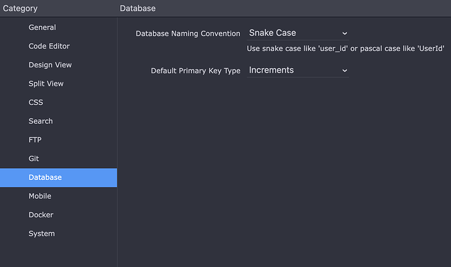Select the CSS category
This screenshot has height=267, width=451.
point(58,102)
